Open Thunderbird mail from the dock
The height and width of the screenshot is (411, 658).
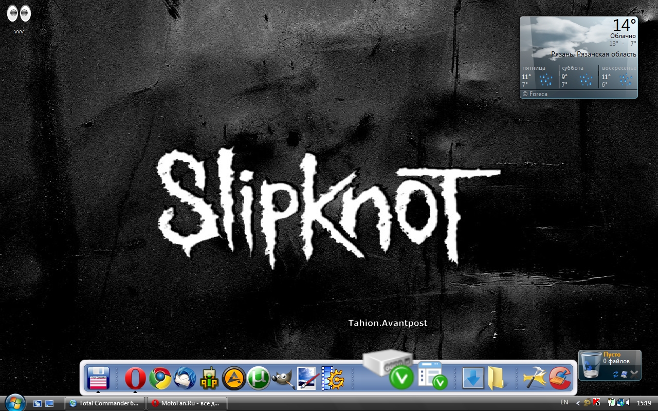(x=185, y=379)
